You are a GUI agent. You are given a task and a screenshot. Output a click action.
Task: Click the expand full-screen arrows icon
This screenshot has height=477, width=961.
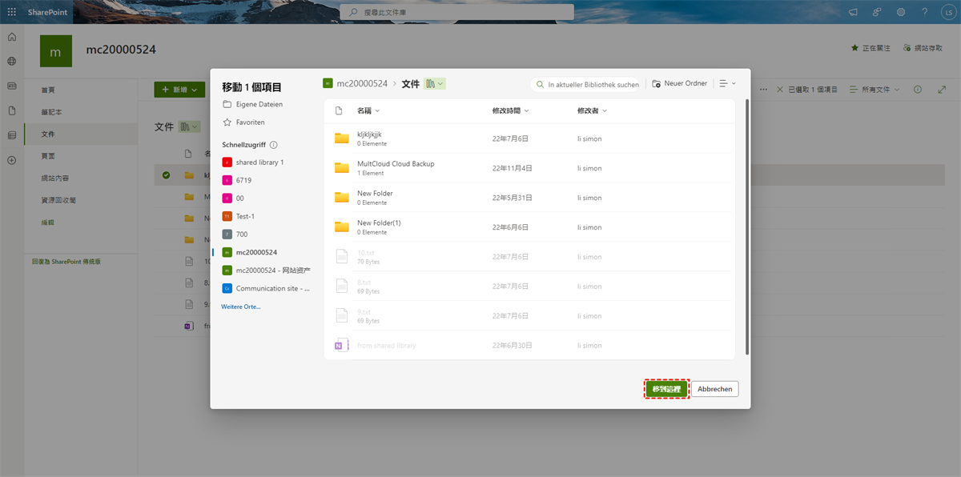click(x=942, y=90)
